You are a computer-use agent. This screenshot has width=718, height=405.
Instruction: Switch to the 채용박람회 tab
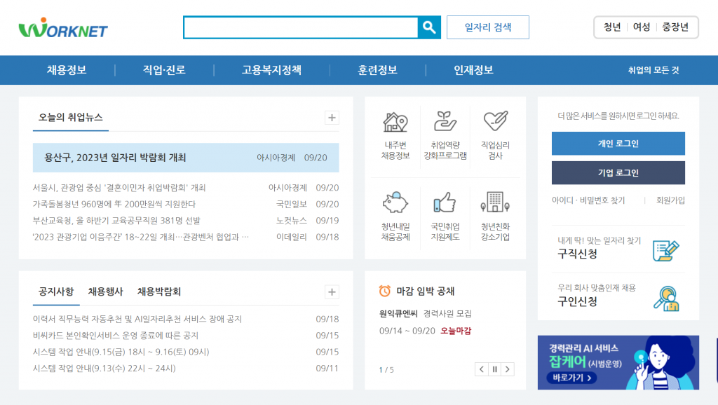click(x=159, y=292)
